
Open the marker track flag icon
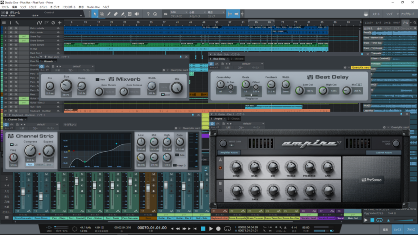click(47, 23)
